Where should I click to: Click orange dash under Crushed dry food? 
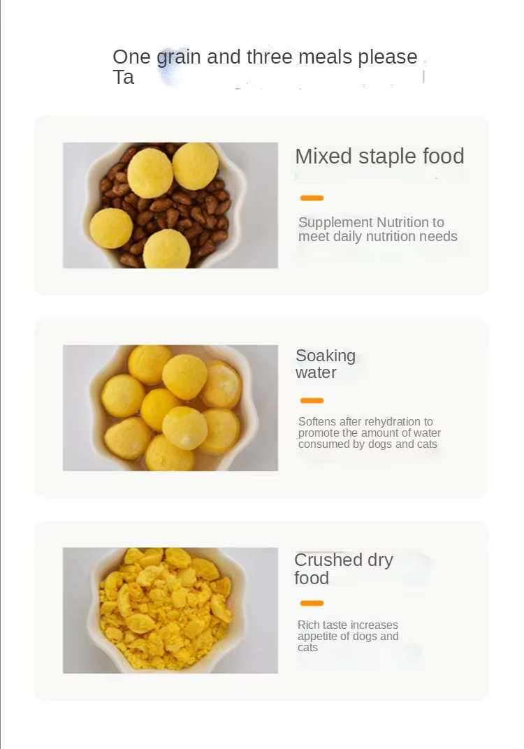[312, 603]
